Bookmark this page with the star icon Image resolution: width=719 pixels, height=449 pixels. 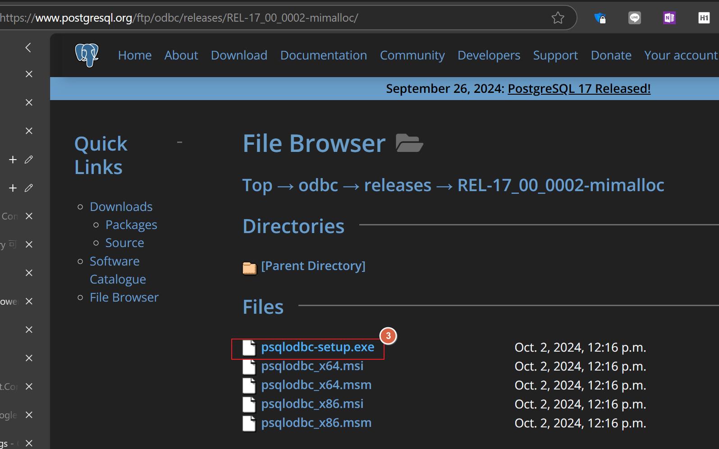point(558,18)
